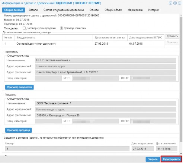The width and height of the screenshot is (183, 163).
Task: Select Договор комиссии radio button
Action: point(61,28)
